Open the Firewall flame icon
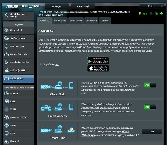The image size is (167, 145). pos(6,141)
